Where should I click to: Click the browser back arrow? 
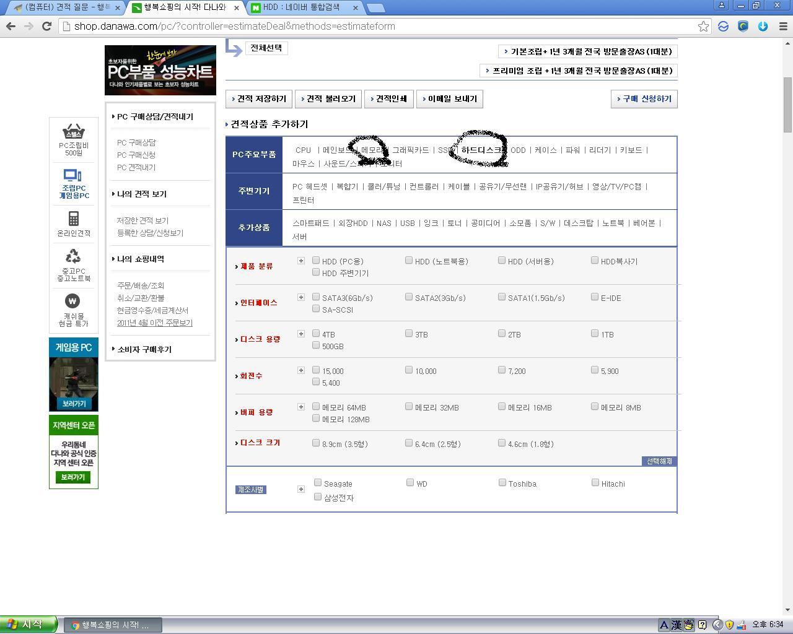(11, 26)
